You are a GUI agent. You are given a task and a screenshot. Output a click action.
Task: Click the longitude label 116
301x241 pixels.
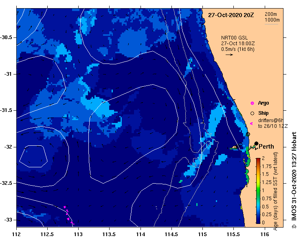tap(265, 234)
